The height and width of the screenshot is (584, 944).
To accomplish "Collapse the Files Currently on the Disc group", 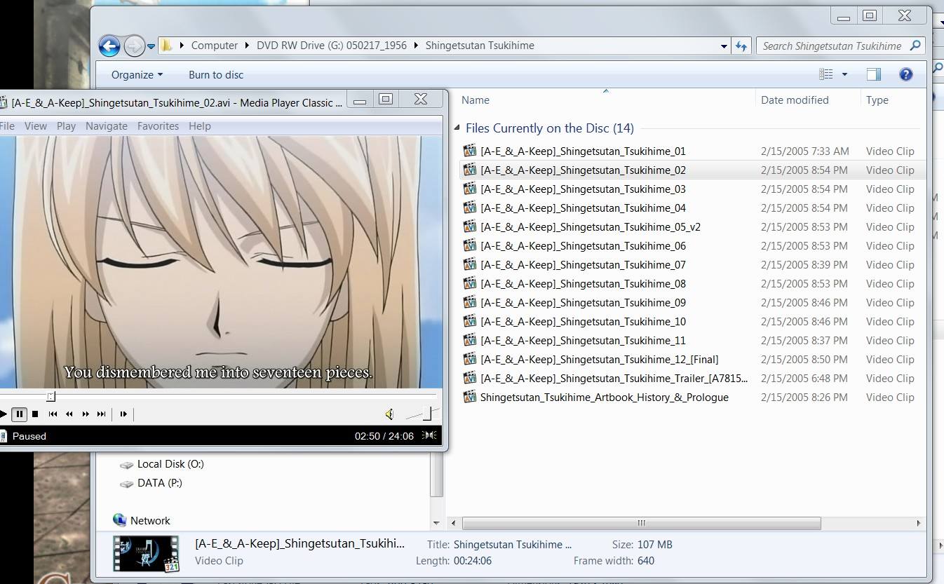I will [457, 128].
